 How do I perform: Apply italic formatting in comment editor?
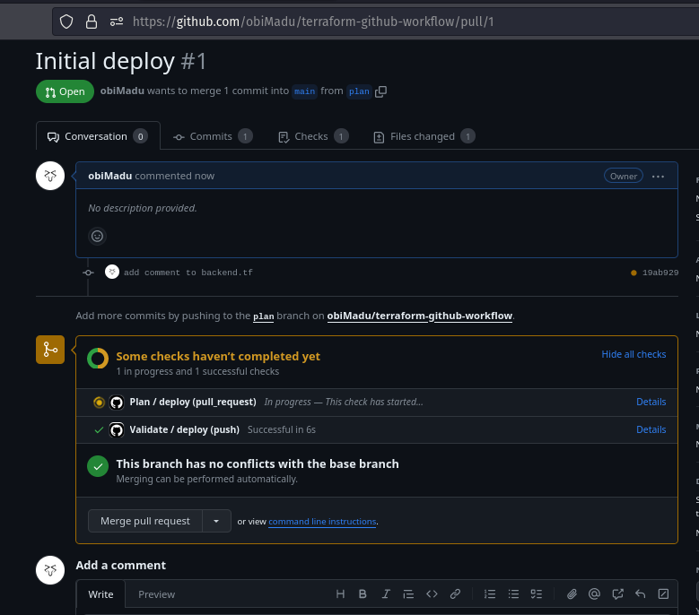coord(386,593)
